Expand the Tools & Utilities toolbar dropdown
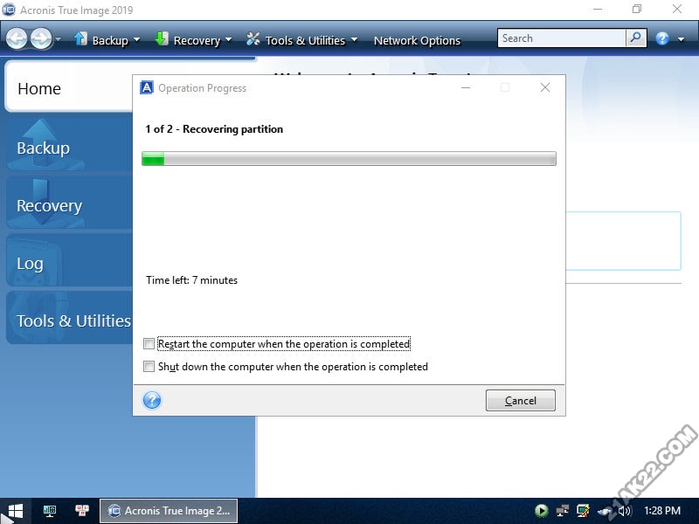Image resolution: width=699 pixels, height=524 pixels. coord(355,39)
